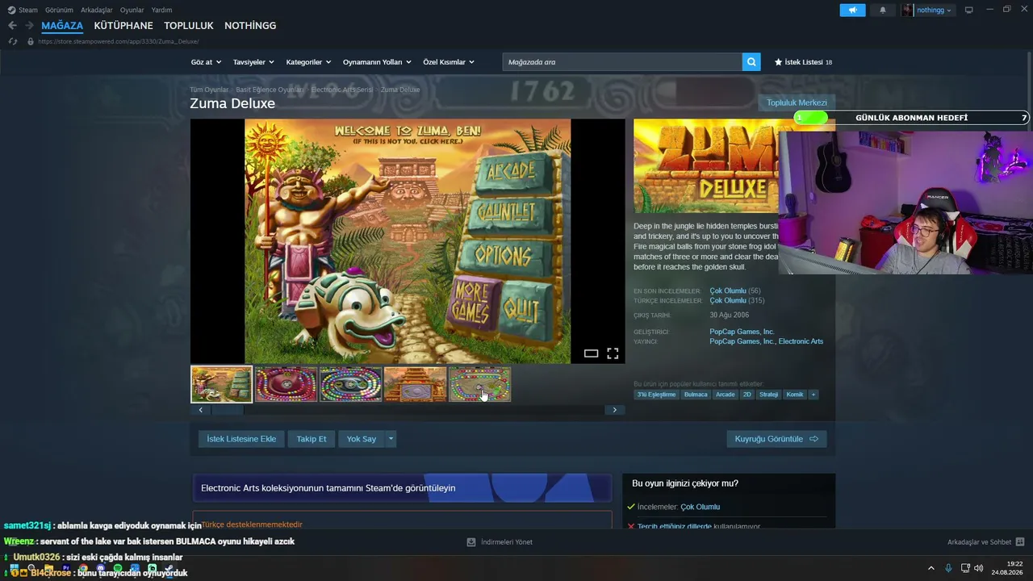The image size is (1033, 581).
Task: Expand the Kategoriler dropdown
Action: (x=309, y=62)
